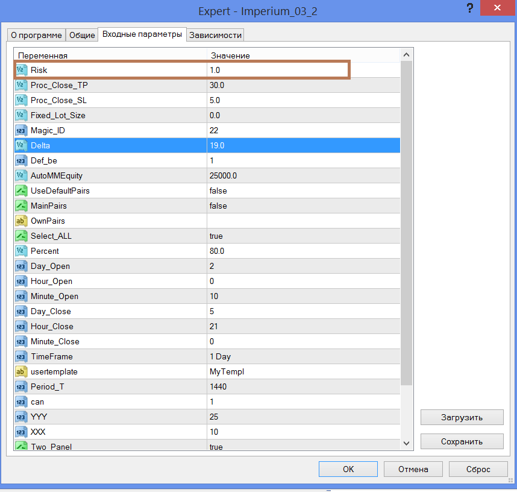
Task: Click the 'Сохранить' button
Action: tap(462, 441)
